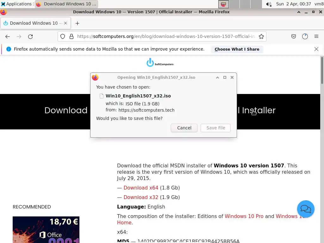Click the Language: English text
The image size is (324, 243).
[x=141, y=207]
